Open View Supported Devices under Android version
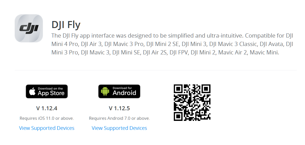The height and width of the screenshot is (145, 305). pos(119,128)
